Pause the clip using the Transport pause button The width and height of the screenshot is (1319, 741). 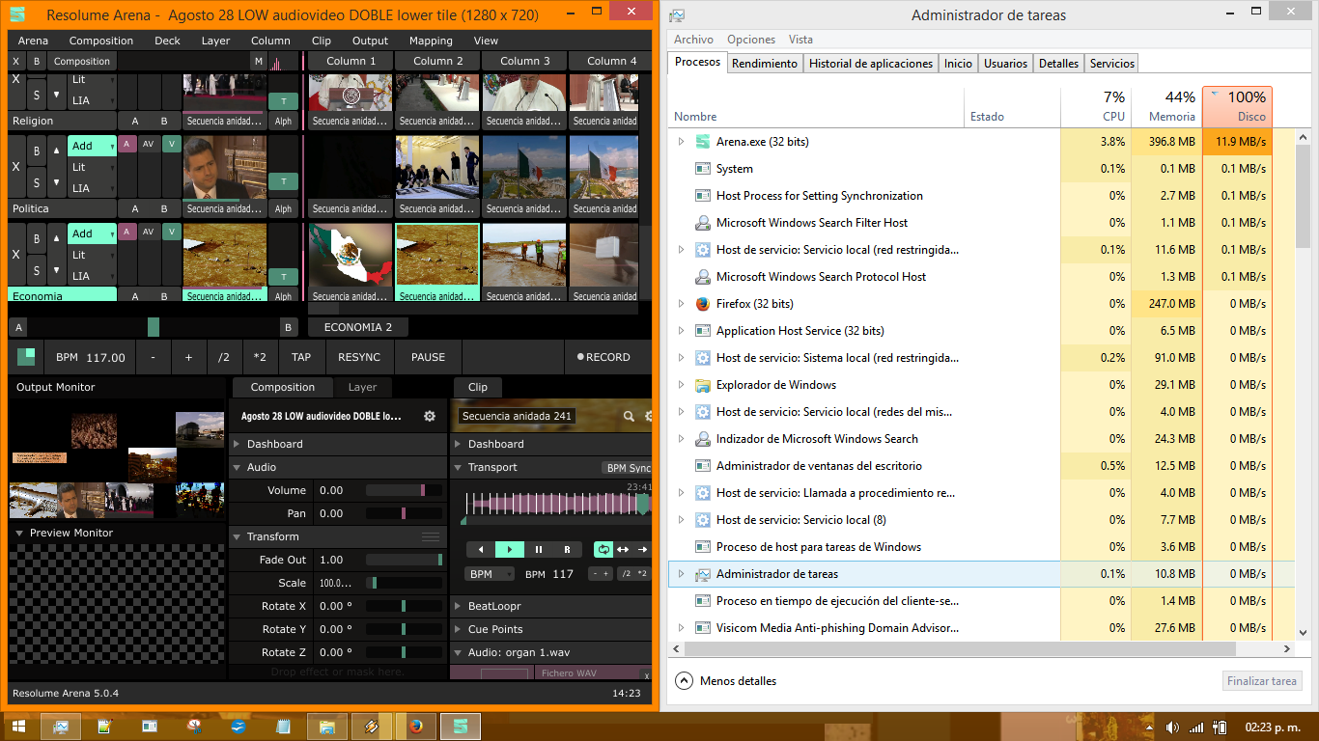(539, 549)
